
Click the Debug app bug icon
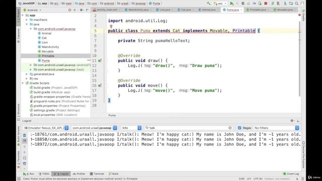(x=243, y=4)
